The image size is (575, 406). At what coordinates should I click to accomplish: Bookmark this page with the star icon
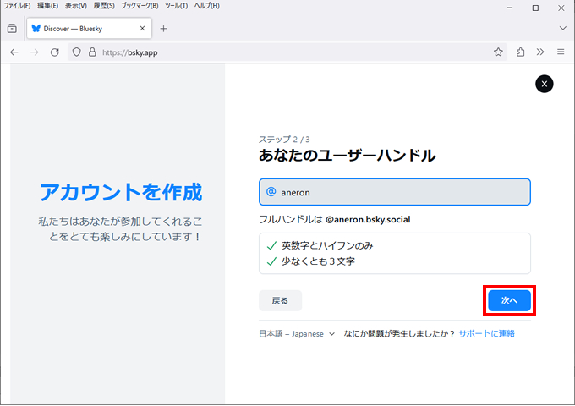pyautogui.click(x=498, y=52)
